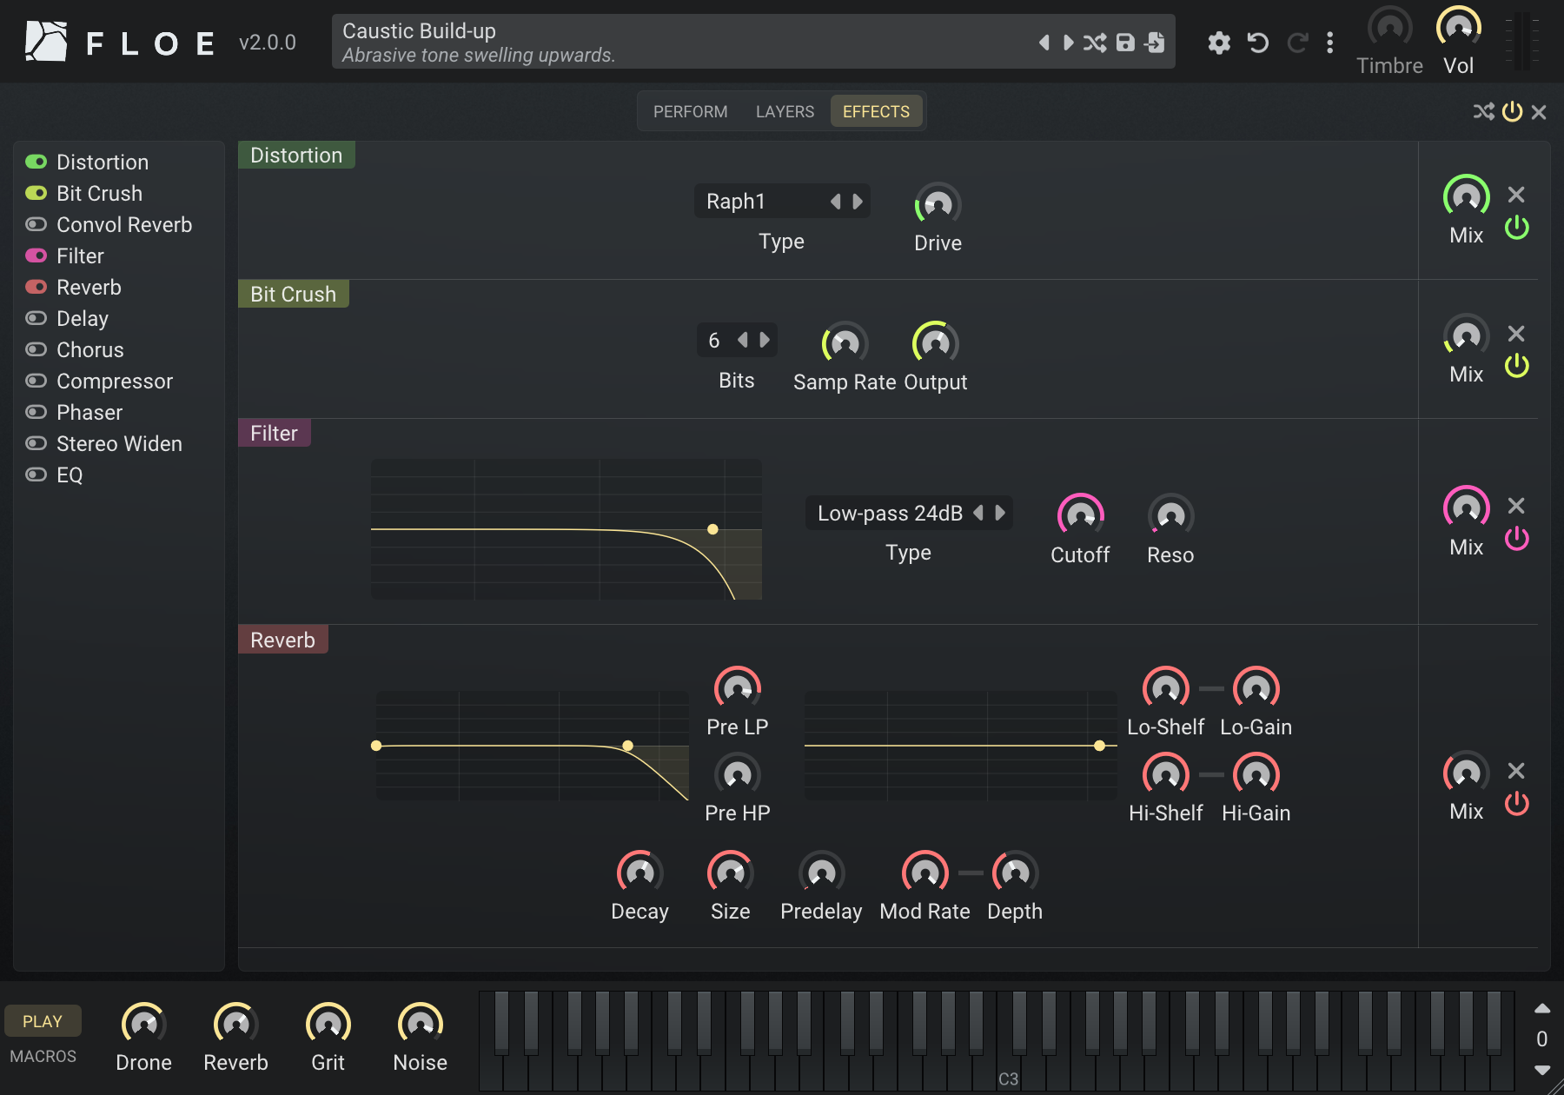Click the Vol knob
Image resolution: width=1564 pixels, height=1095 pixels.
(x=1458, y=28)
